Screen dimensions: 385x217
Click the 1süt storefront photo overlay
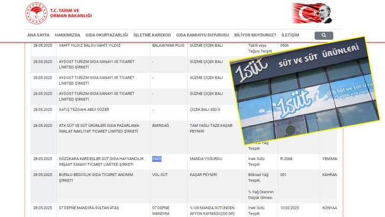coord(304,90)
